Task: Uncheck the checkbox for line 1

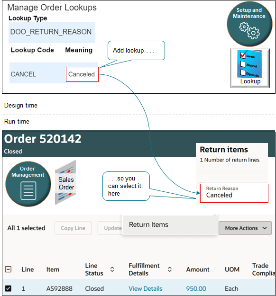Action: 8,288
